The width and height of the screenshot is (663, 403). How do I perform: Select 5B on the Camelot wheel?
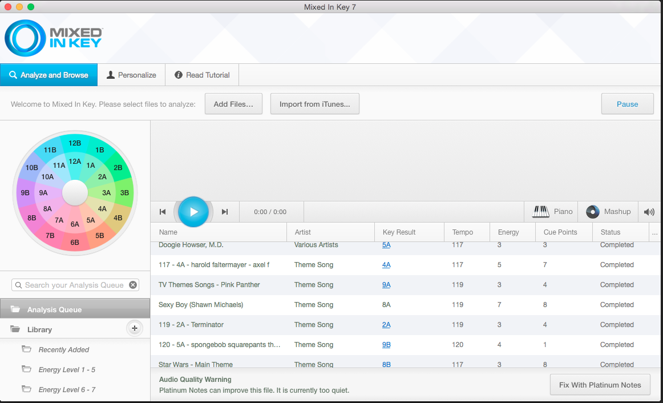100,236
